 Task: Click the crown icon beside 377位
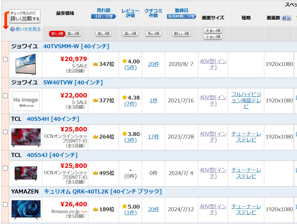point(95,100)
